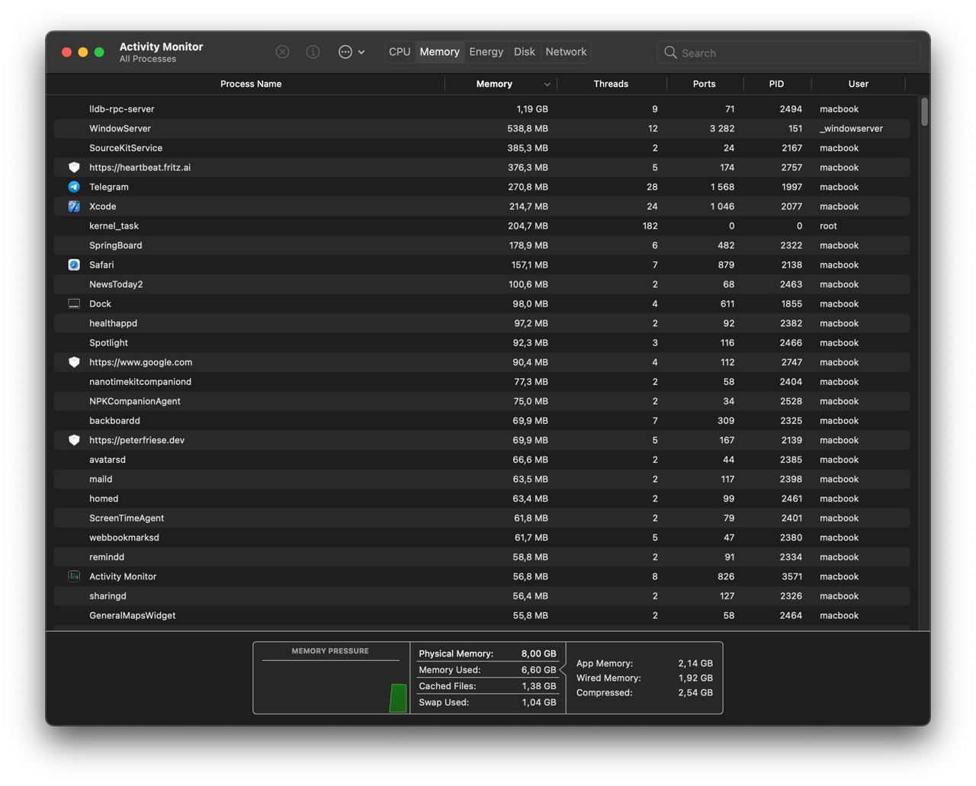Screen dimensions: 976x786
Task: Click the Dock process icon
Action: click(74, 303)
